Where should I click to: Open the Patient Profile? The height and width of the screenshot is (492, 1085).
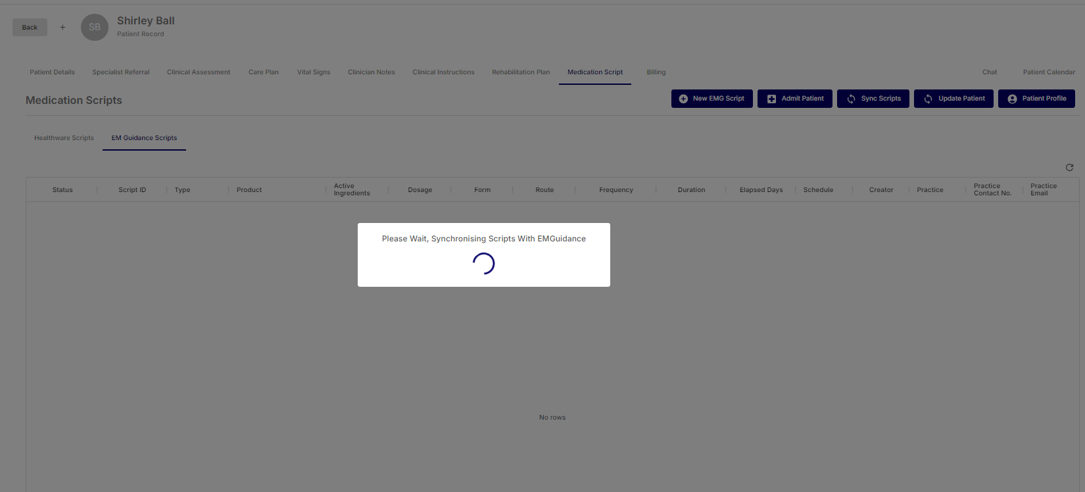[x=1036, y=99]
